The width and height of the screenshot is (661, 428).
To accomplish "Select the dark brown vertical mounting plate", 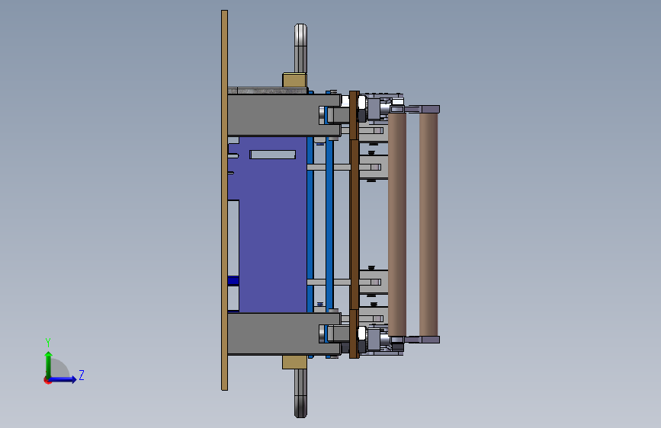I will [355, 225].
